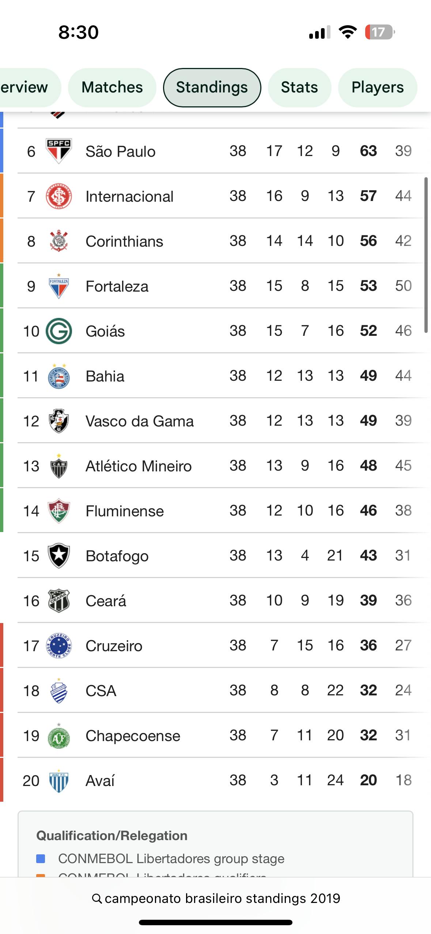
Task: Select the Standings tab
Action: (x=212, y=87)
